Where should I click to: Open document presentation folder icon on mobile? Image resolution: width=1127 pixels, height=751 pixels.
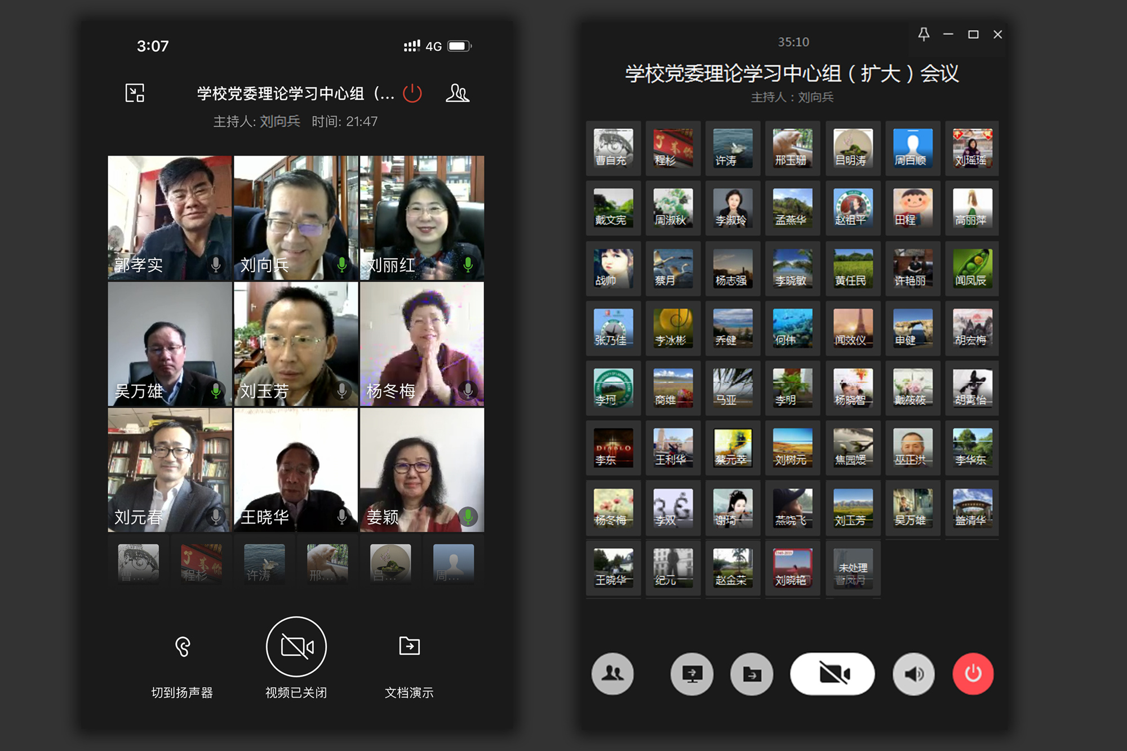pos(409,646)
